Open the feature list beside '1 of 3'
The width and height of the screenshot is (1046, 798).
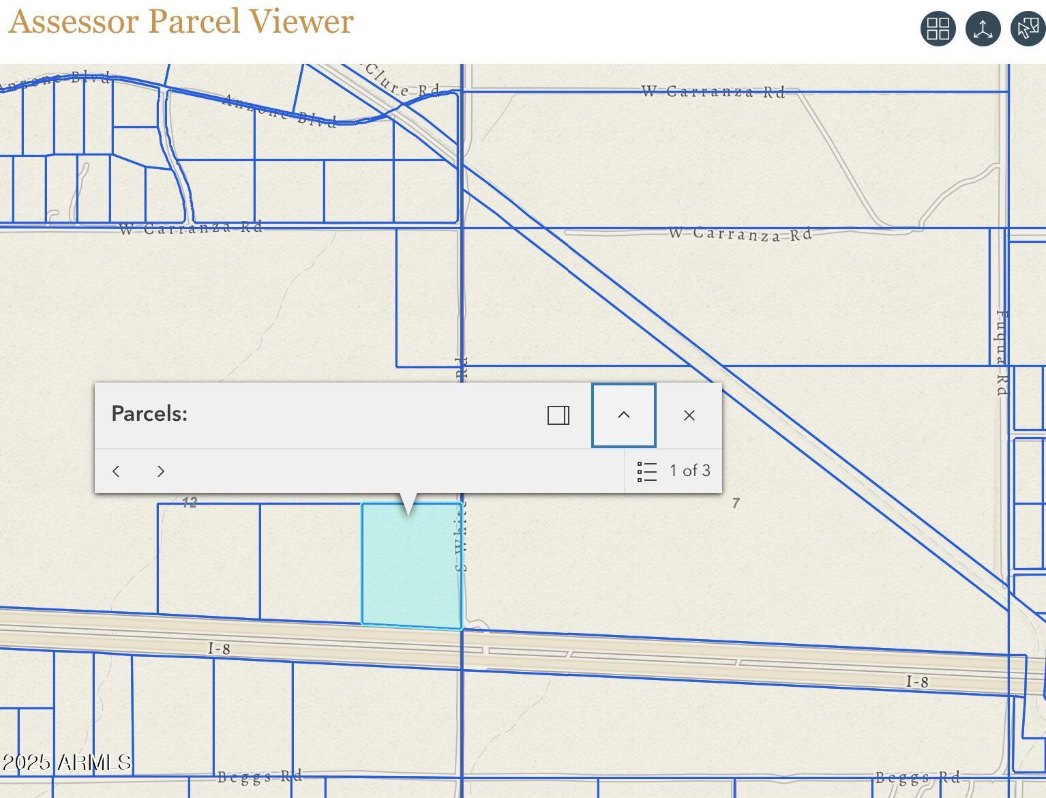click(x=645, y=471)
